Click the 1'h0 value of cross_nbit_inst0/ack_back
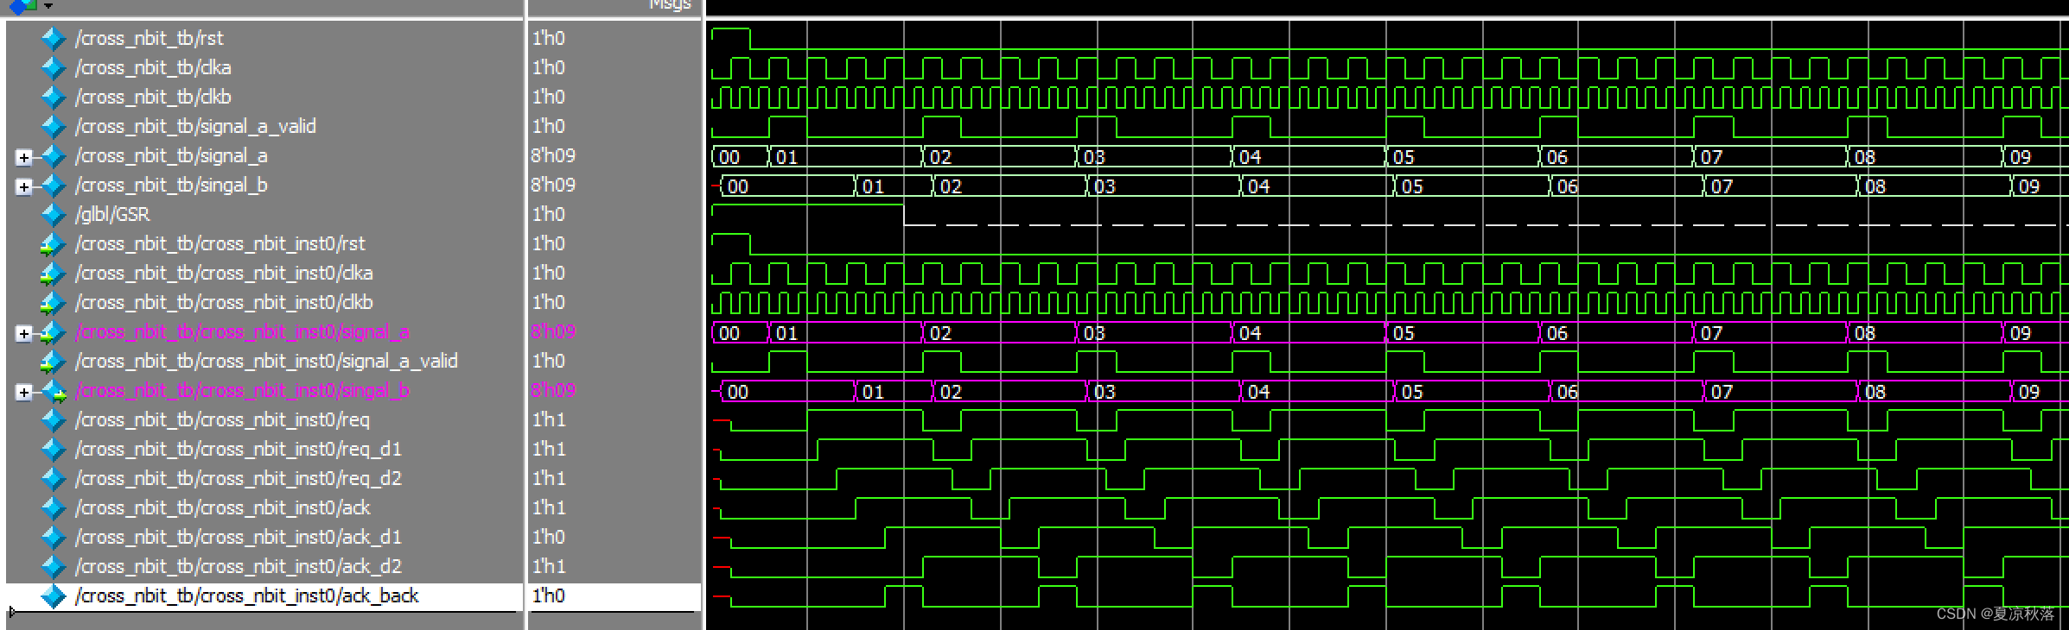This screenshot has width=2069, height=630. pos(549,595)
